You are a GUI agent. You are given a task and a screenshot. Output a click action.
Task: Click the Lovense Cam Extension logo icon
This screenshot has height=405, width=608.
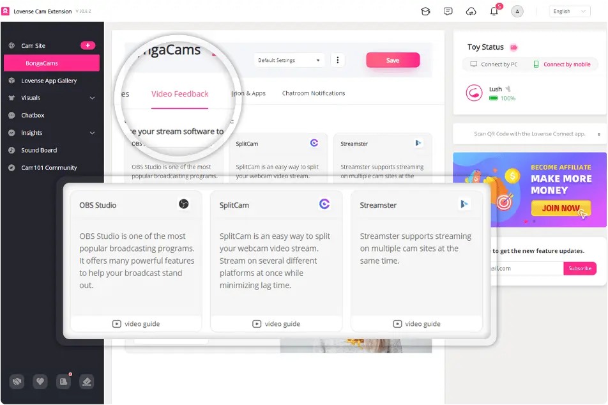5,11
